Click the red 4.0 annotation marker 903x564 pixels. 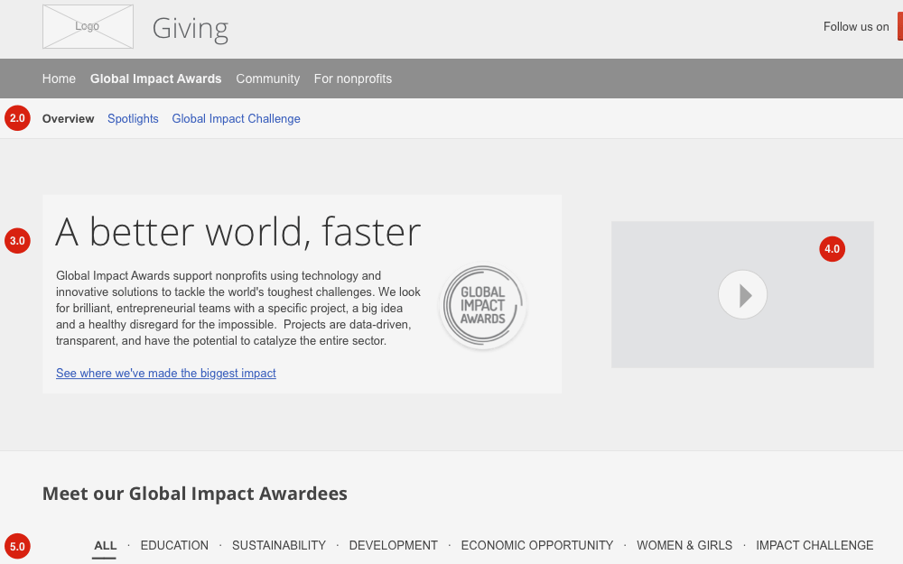coord(832,249)
